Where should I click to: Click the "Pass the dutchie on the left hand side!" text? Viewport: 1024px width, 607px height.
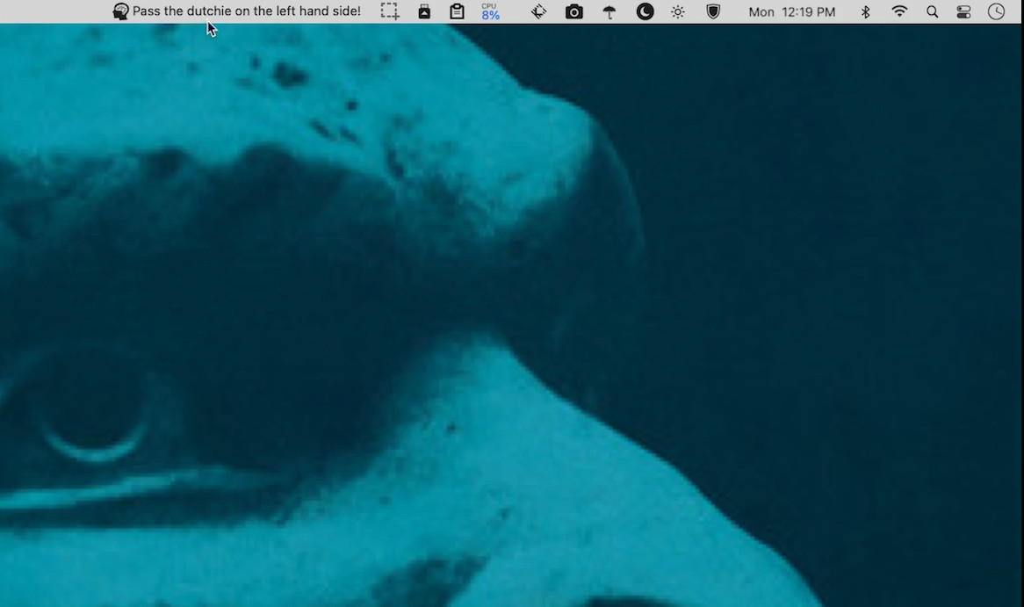(246, 11)
